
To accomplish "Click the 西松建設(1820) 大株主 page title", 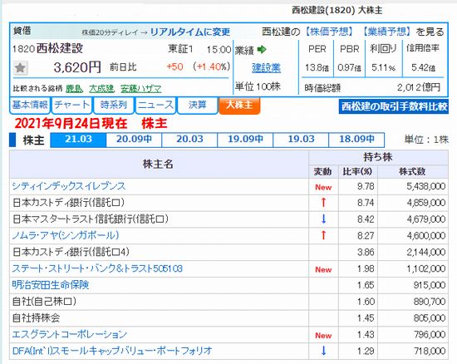I will click(337, 10).
